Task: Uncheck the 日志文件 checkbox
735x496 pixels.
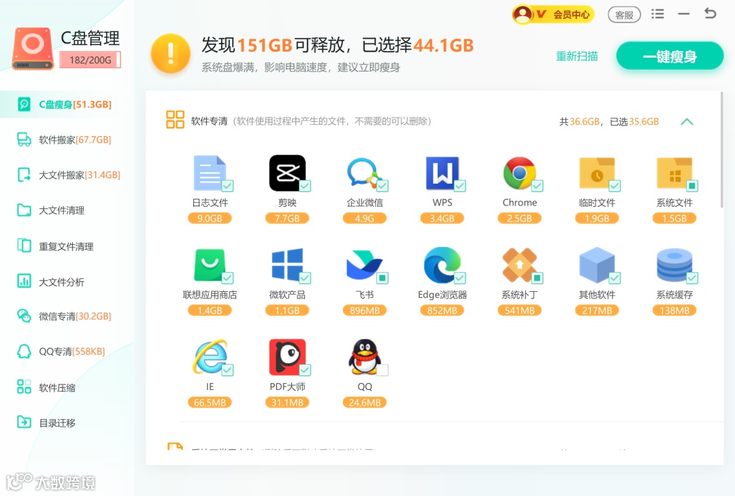Action: [x=227, y=186]
